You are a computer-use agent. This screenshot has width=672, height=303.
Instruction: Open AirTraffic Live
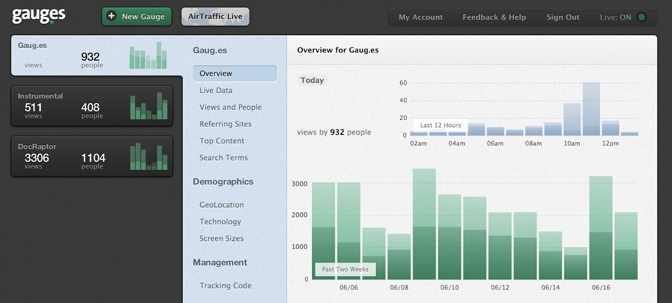[x=215, y=16]
